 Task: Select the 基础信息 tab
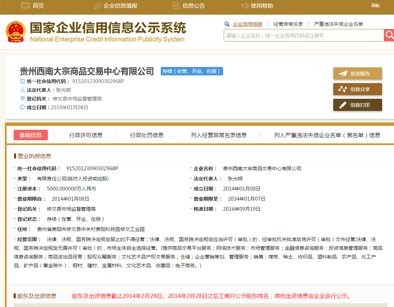tap(31, 135)
